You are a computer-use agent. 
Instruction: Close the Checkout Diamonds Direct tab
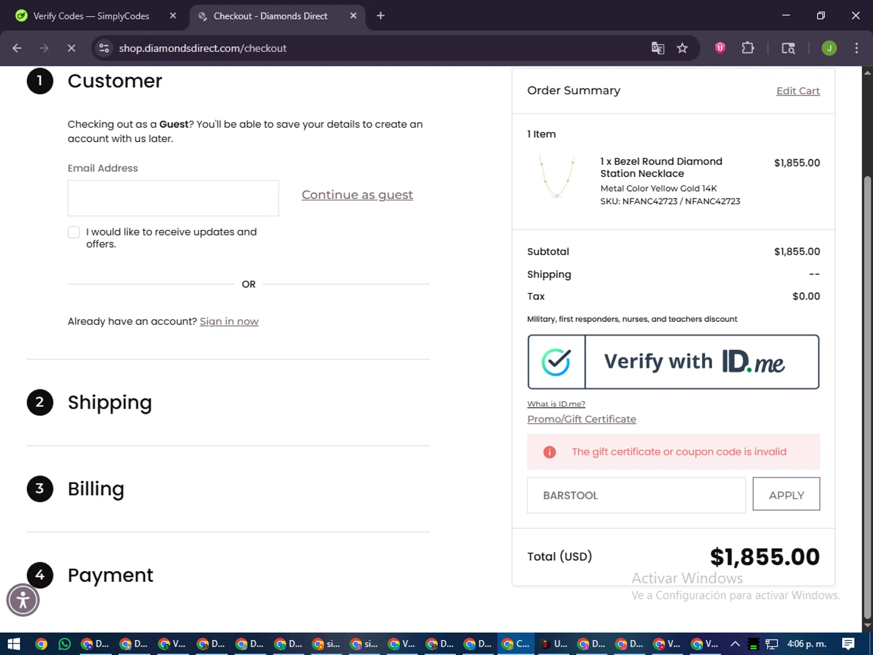point(353,16)
